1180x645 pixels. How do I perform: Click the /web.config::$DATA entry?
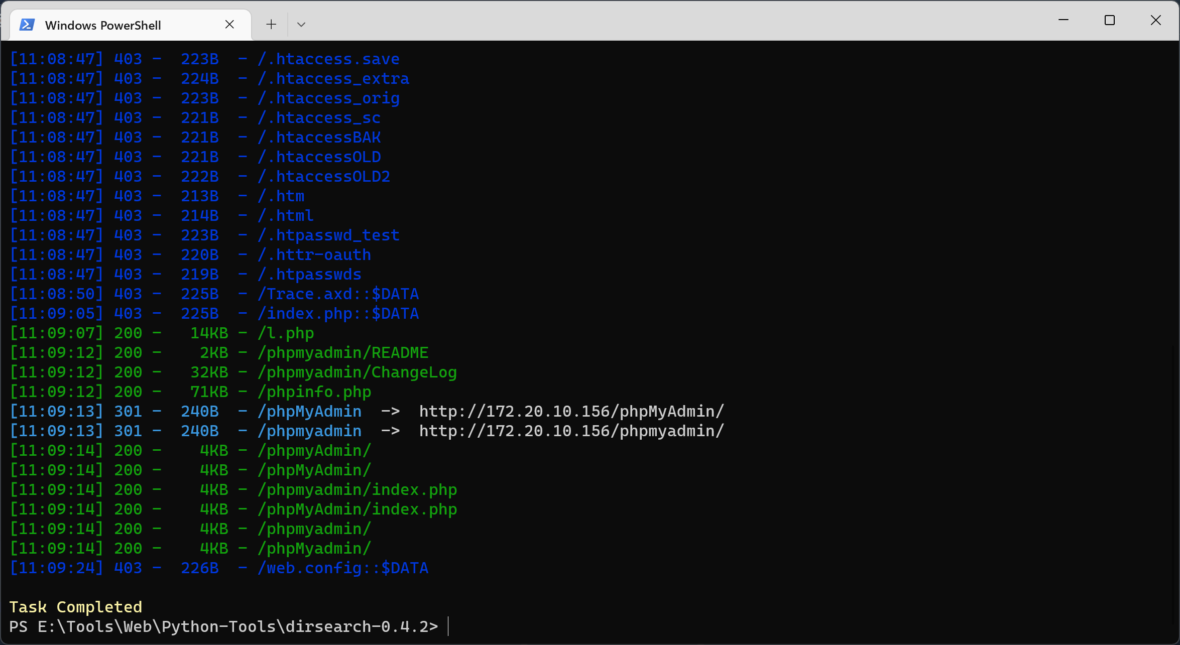tap(342, 568)
